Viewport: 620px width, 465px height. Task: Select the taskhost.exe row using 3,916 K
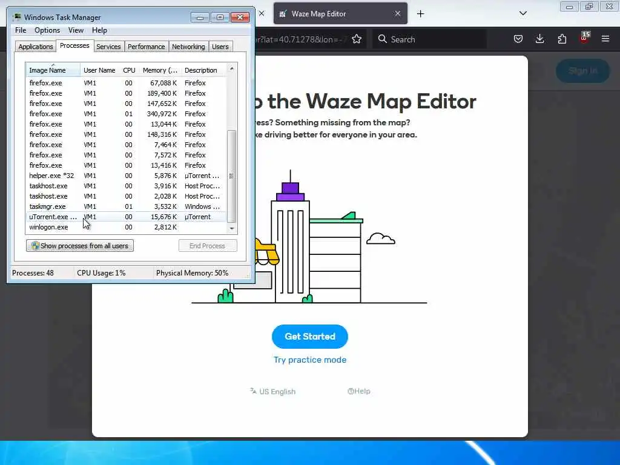[x=126, y=186]
